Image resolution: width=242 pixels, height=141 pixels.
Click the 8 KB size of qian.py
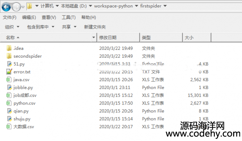204,111
